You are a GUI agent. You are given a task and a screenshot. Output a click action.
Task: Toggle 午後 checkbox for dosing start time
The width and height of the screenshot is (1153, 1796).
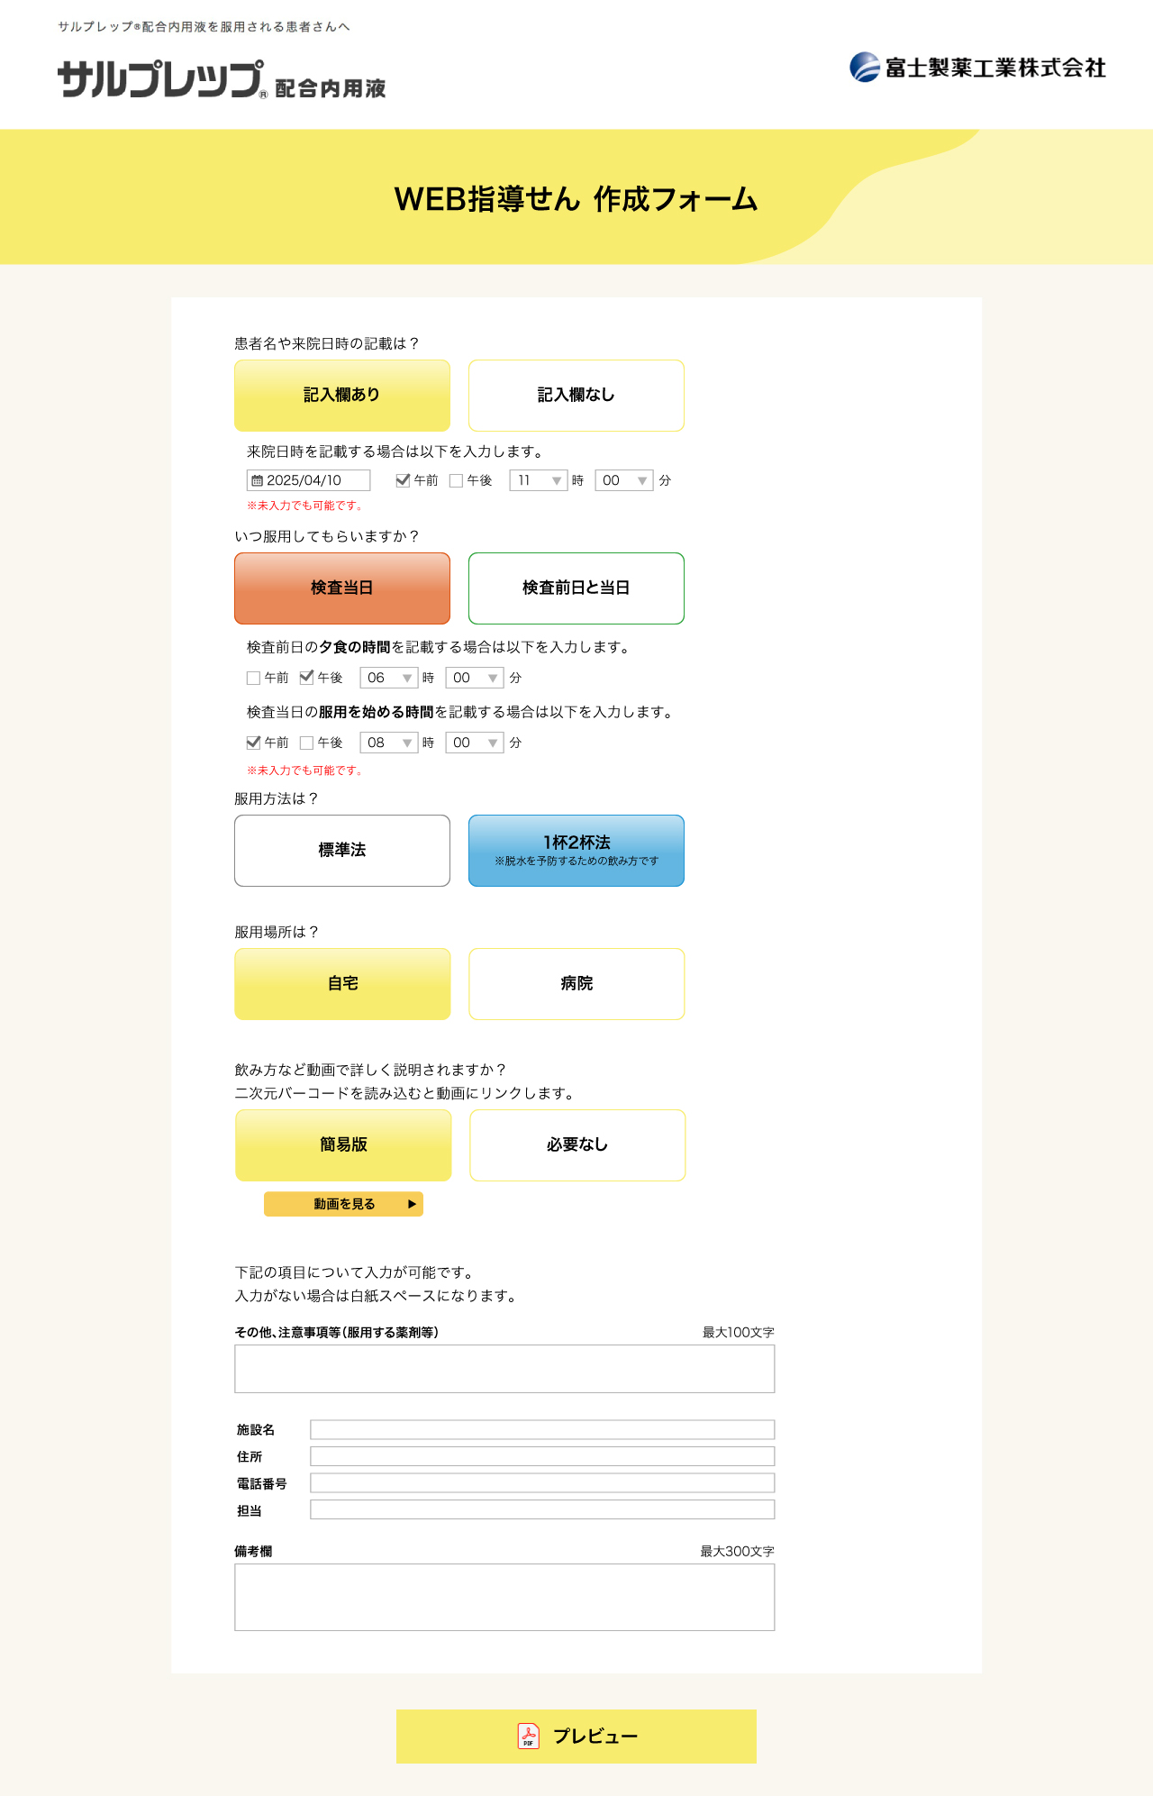tap(306, 743)
